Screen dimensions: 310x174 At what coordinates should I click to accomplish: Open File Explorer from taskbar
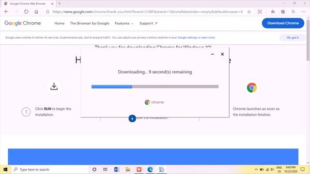tap(128, 170)
